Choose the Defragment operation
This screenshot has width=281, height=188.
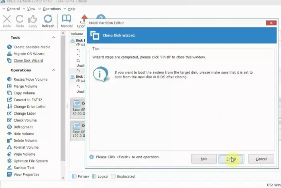point(23,127)
